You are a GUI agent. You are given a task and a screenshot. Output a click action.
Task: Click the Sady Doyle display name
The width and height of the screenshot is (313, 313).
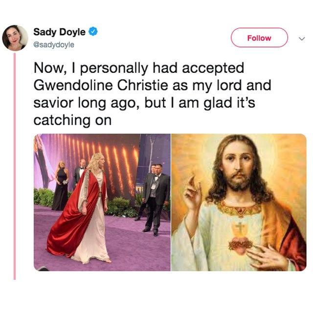[x=60, y=32]
